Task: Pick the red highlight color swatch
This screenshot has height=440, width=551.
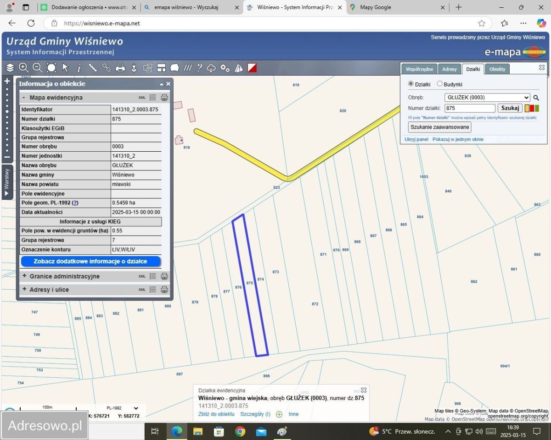Action: [x=532, y=108]
